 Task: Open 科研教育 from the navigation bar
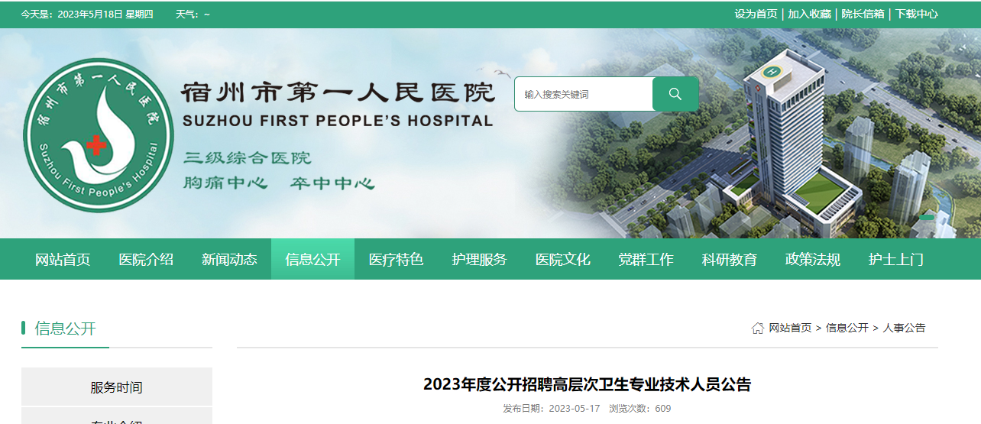click(729, 259)
